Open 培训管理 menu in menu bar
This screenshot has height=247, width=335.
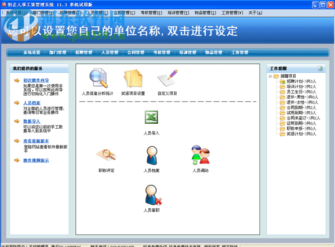178,13
